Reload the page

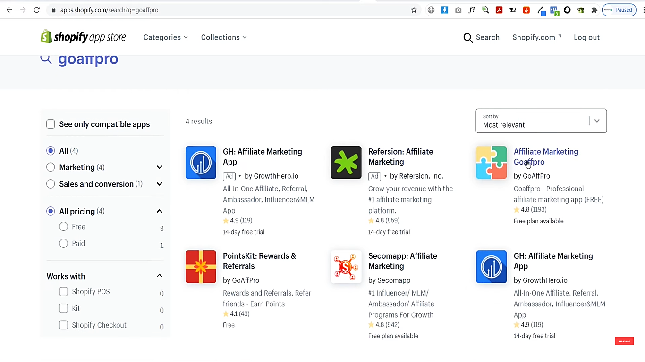37,10
